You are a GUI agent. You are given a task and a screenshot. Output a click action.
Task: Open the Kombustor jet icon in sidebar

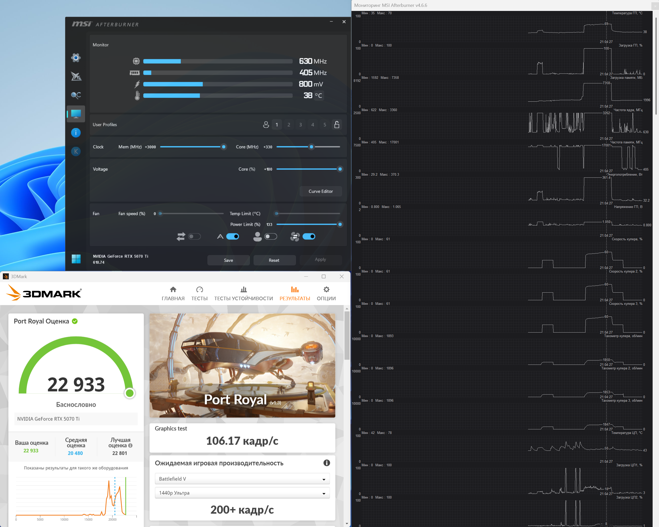[76, 76]
